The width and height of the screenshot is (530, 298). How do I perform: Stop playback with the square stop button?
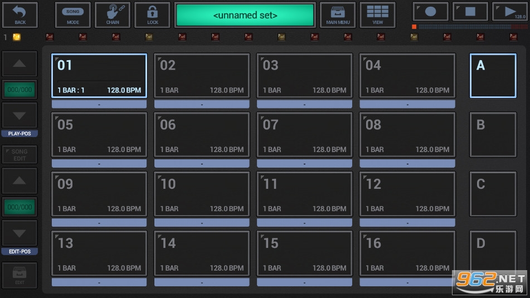coord(470,12)
